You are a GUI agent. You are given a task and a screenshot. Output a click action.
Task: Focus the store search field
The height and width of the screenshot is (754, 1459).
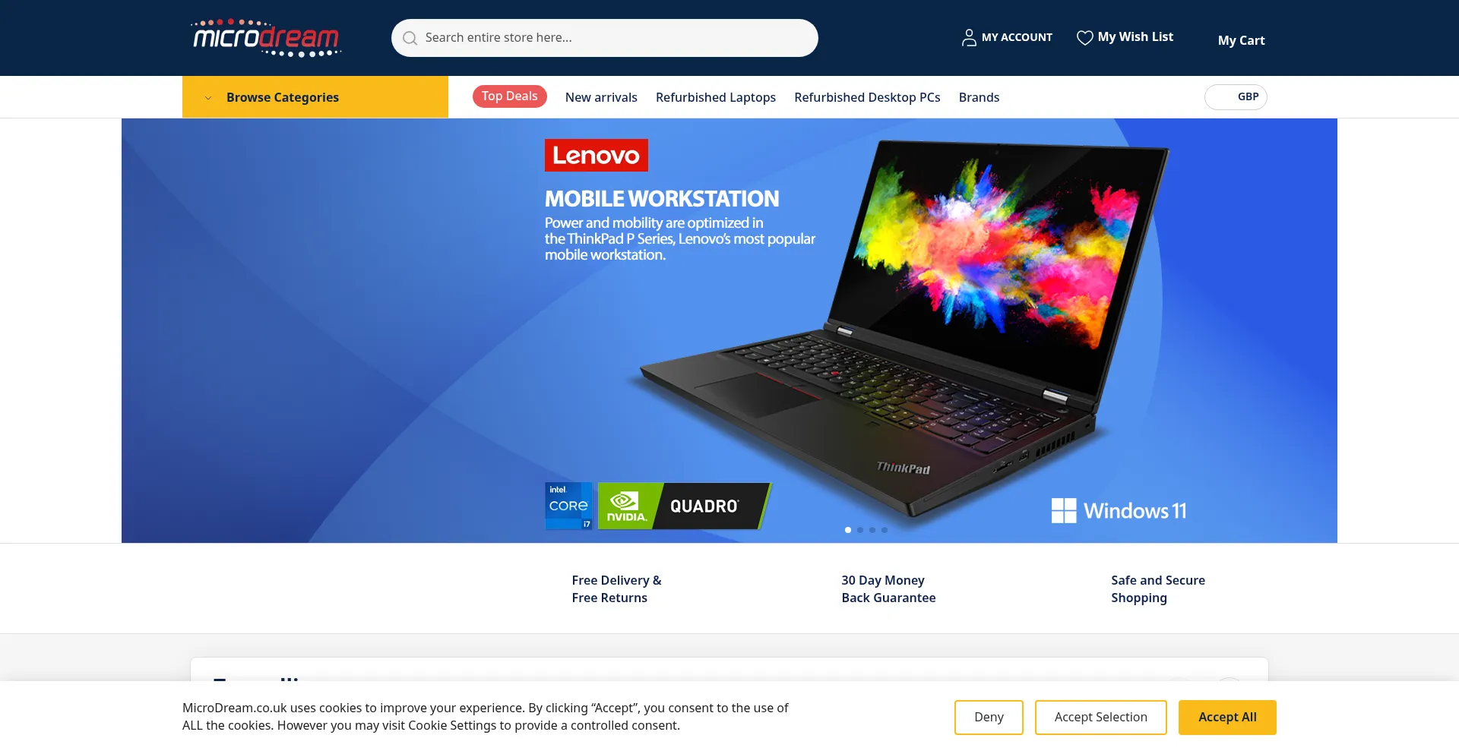(x=605, y=38)
